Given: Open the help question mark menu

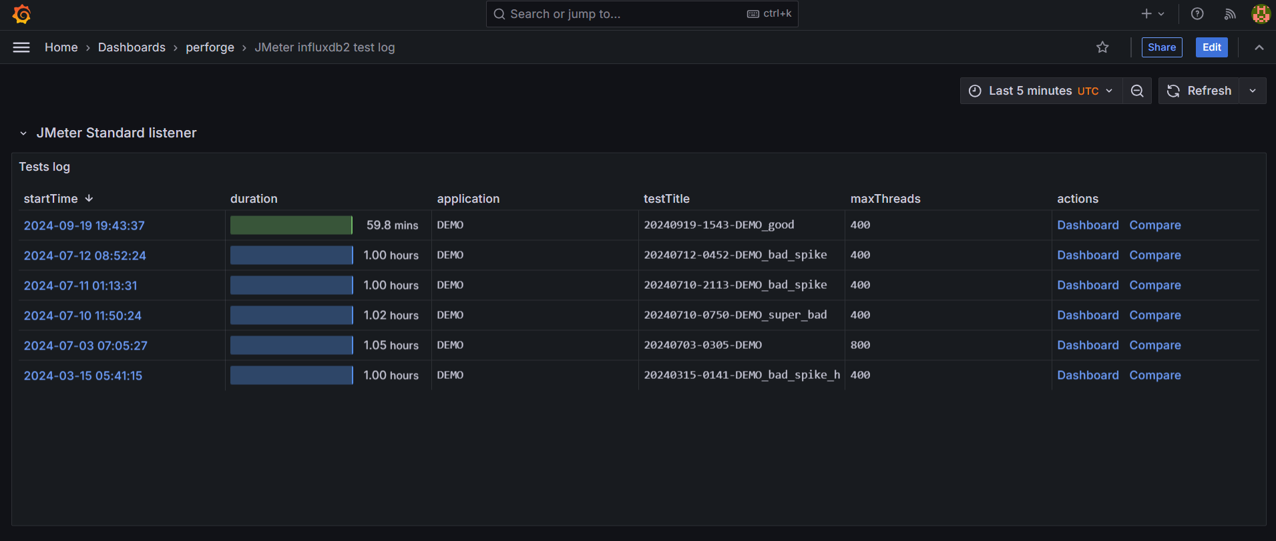Looking at the screenshot, I should click(x=1197, y=14).
